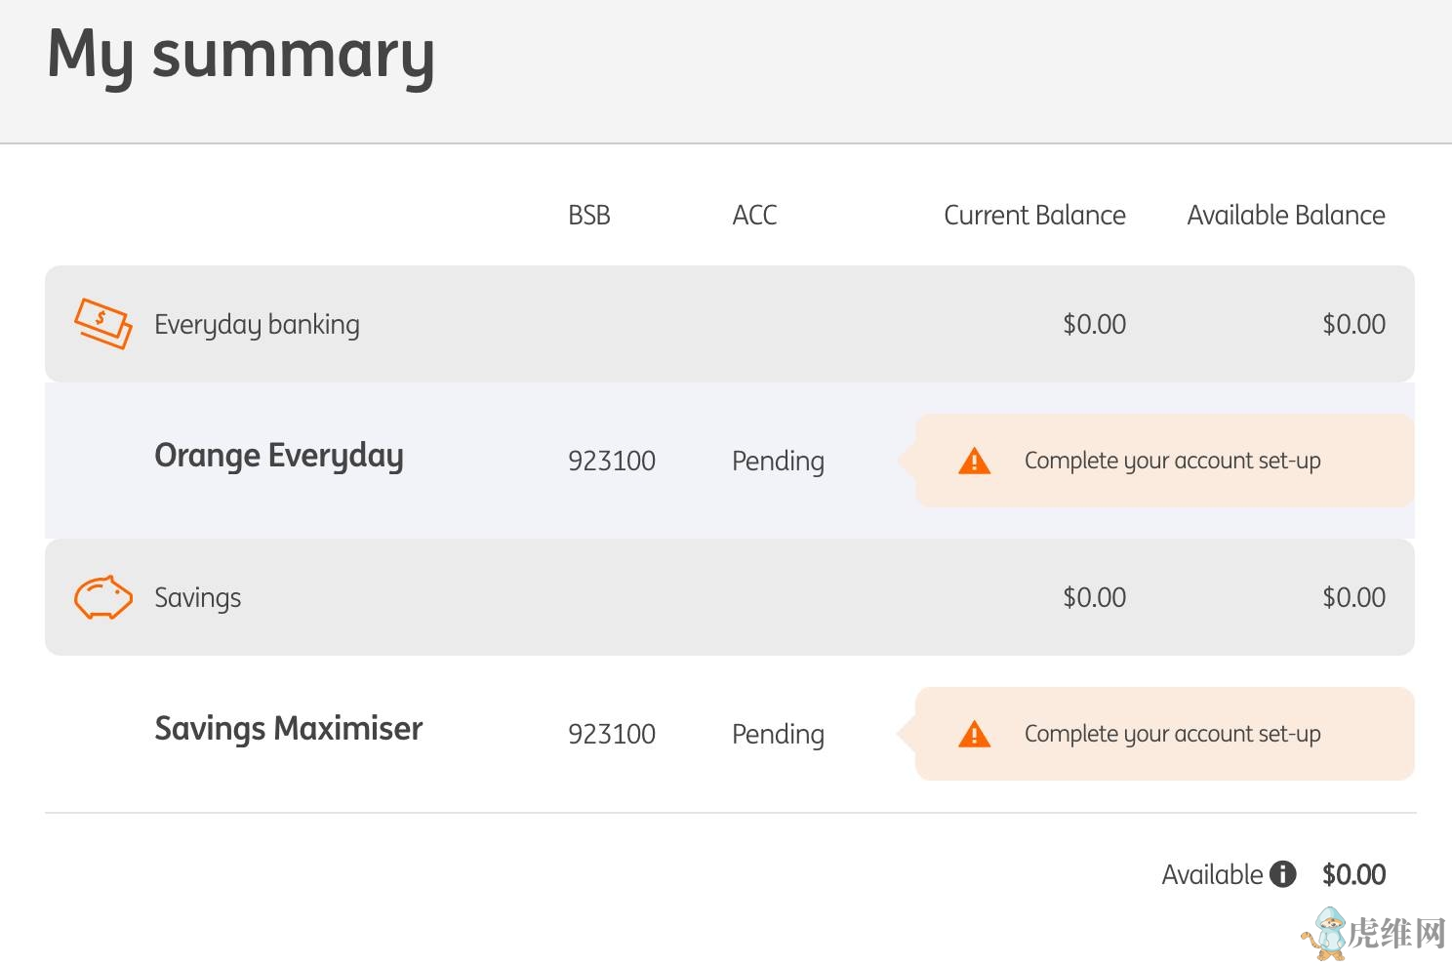Click the My summary heading
Screen dimensions: 1452x966
coord(241,55)
